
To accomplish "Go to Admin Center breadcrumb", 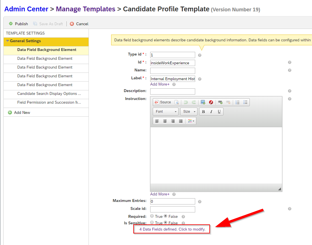I will coord(26,9).
